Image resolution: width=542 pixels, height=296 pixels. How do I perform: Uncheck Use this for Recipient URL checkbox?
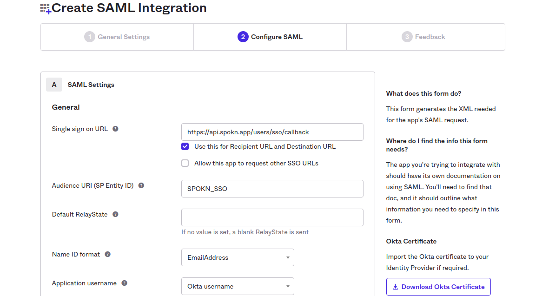point(185,146)
